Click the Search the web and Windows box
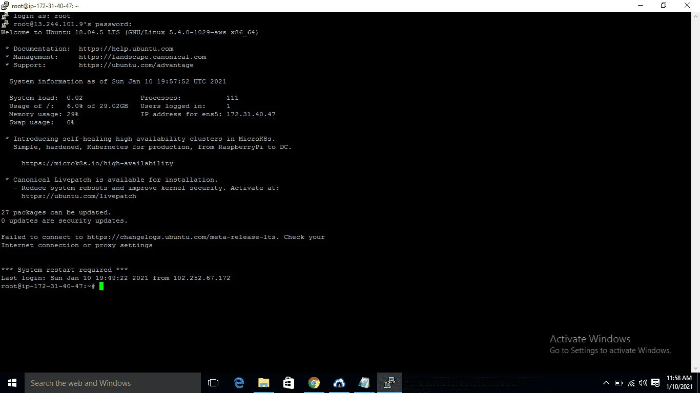The height and width of the screenshot is (393, 700). (x=113, y=383)
